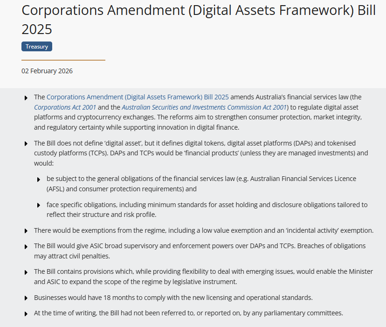Viewport: 386px width, 327px height.
Task: Click the Treasury tag badge
Action: (x=37, y=47)
